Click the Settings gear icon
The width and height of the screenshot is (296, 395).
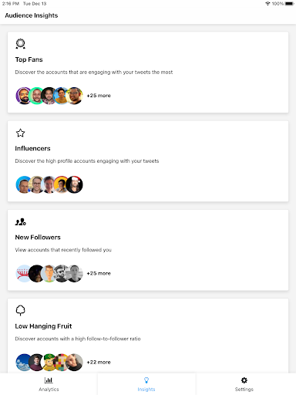(244, 380)
